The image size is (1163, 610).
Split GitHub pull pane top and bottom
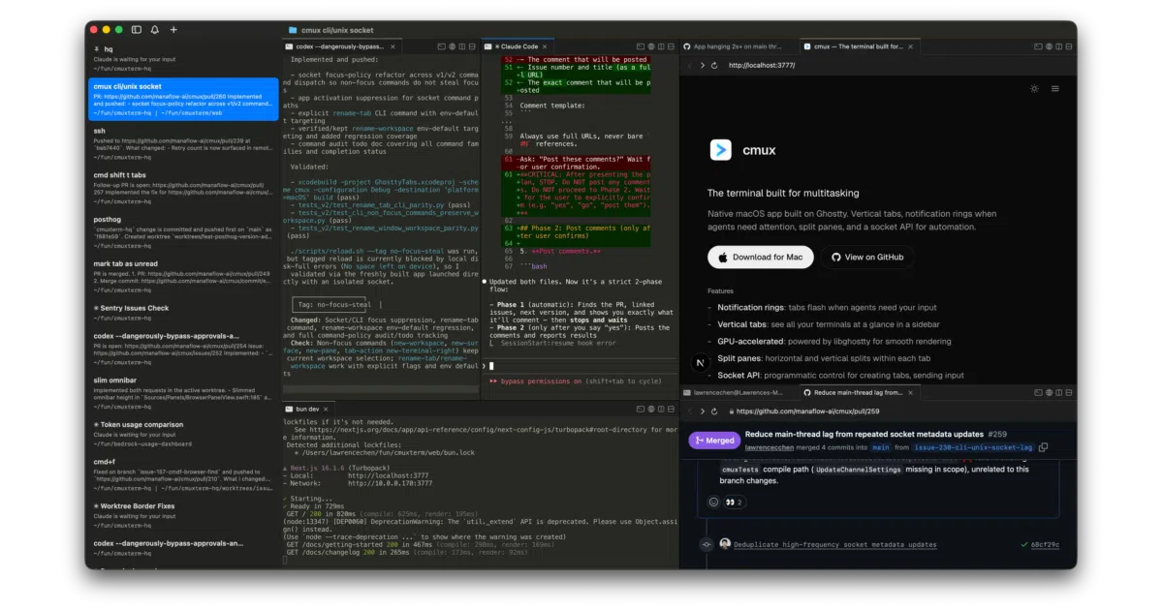1069,392
